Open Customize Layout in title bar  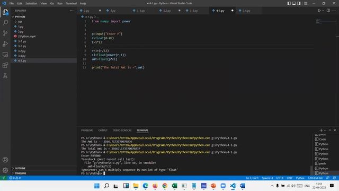[x=306, y=4]
